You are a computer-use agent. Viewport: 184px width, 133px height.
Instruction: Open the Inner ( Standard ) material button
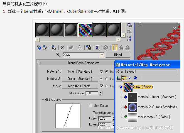pyautogui.click(x=80, y=72)
